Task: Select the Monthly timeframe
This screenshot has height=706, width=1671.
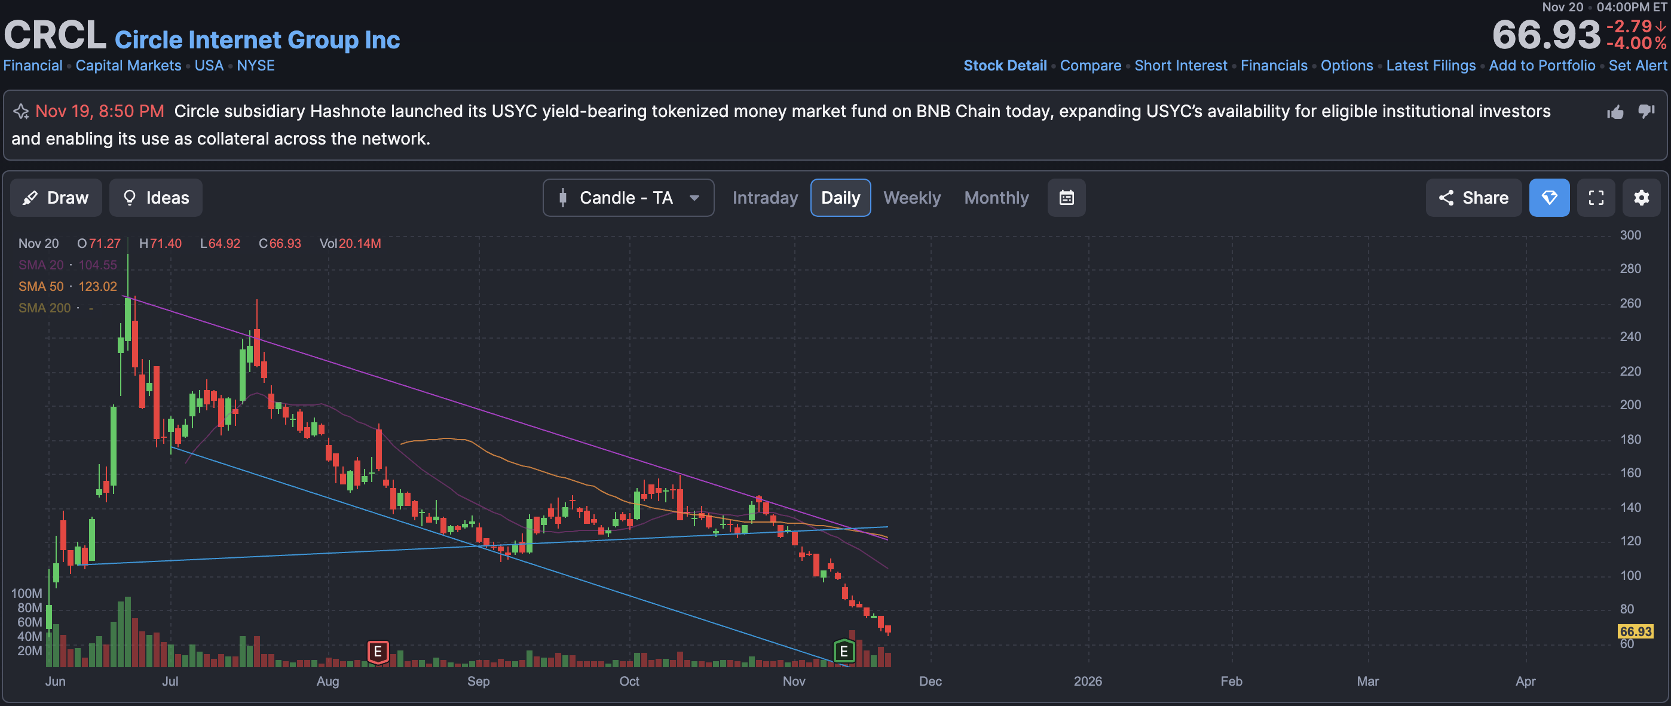Action: click(x=996, y=198)
